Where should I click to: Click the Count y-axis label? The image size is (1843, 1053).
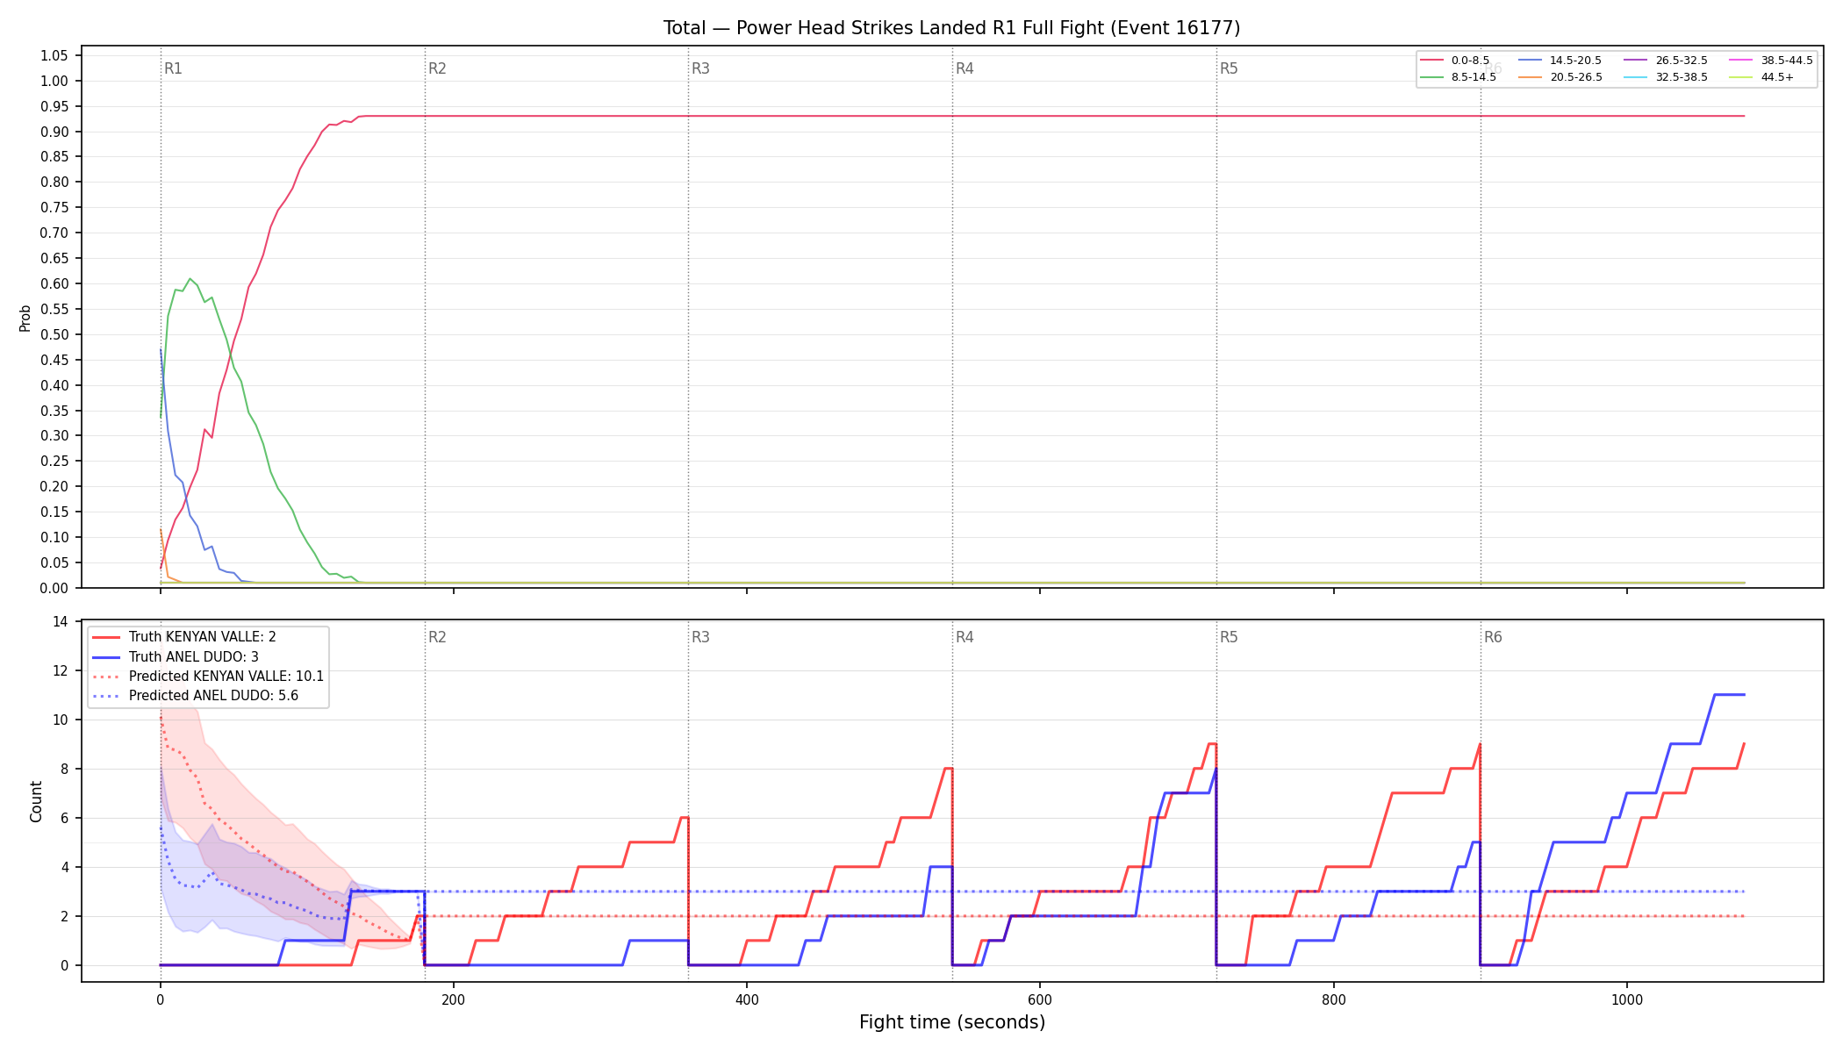(x=36, y=801)
